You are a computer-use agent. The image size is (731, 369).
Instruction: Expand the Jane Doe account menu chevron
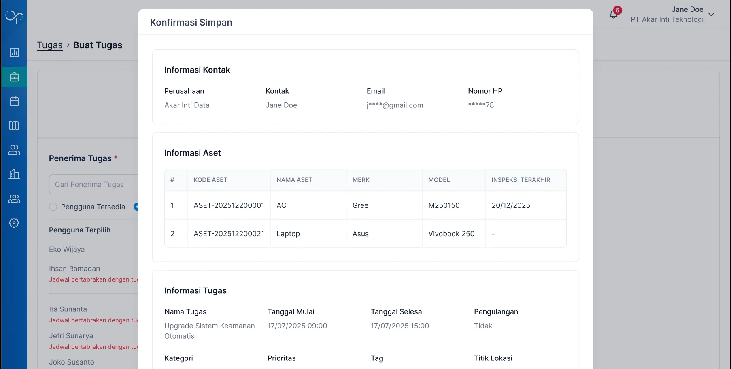point(711,15)
